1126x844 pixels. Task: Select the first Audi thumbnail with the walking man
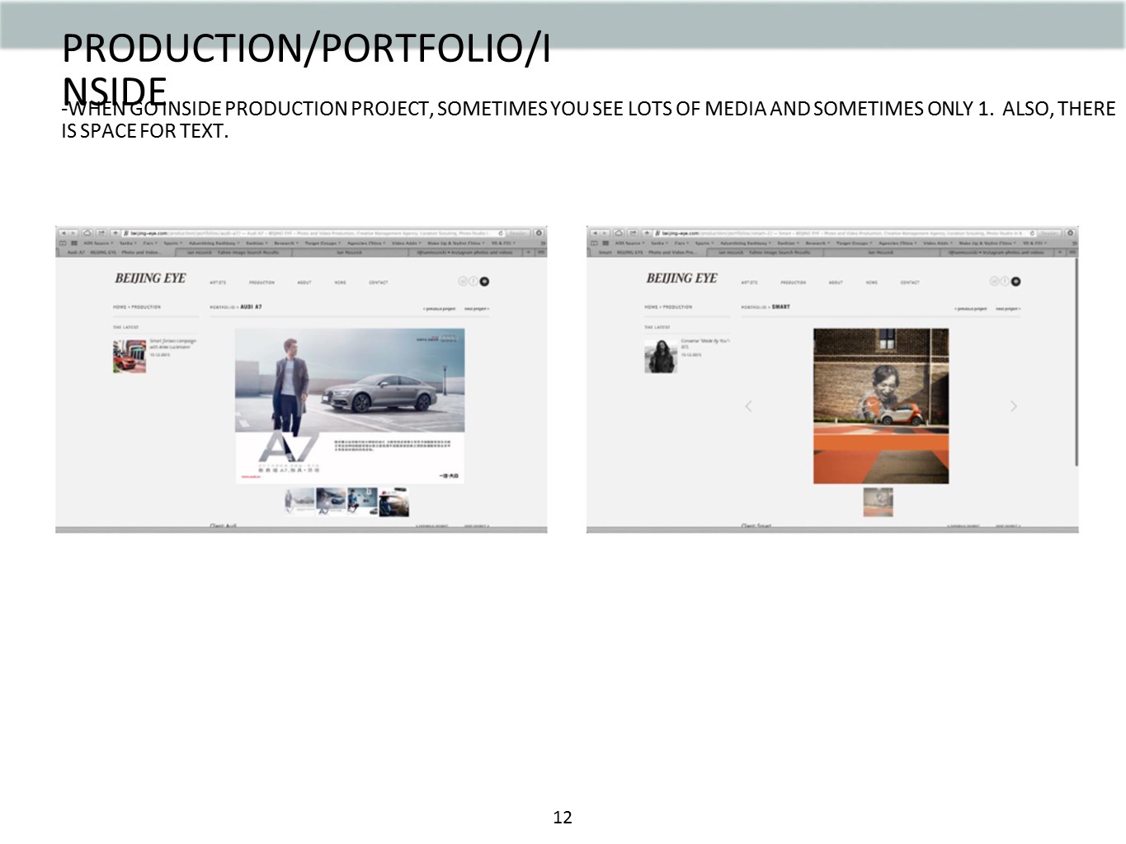(299, 502)
